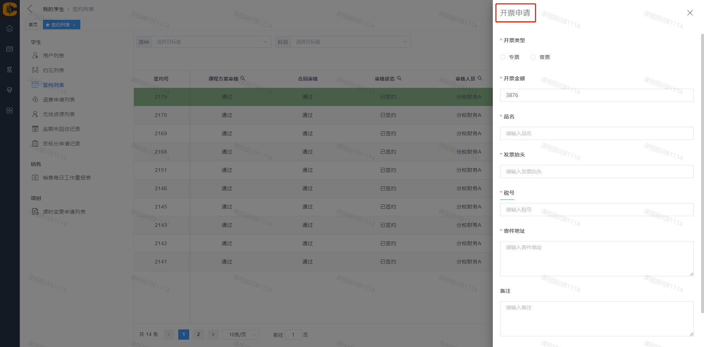704x347 pixels.
Task: Go to page 2 of the list
Action: coord(198,335)
